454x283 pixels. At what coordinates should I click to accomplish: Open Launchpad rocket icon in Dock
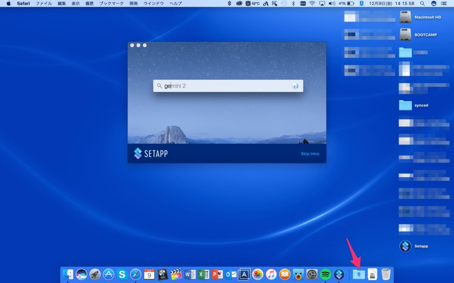coord(95,274)
